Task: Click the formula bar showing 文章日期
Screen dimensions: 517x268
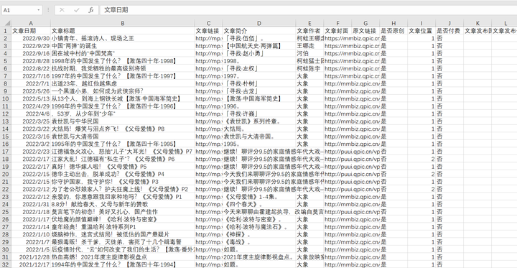Action: (x=307, y=10)
